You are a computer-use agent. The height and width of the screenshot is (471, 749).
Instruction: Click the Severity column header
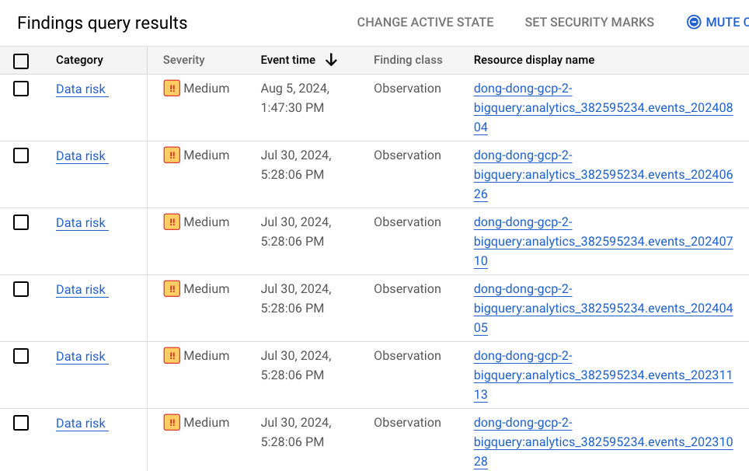(x=183, y=60)
